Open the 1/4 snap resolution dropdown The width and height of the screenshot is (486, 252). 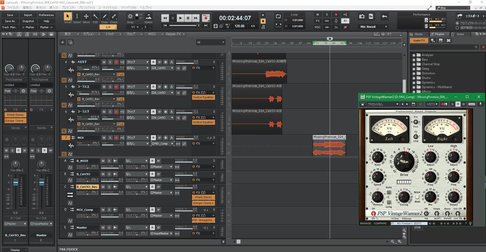[108, 27]
